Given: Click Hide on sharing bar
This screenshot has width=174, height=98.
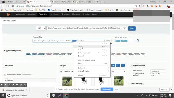Looking at the screenshot, I should point(116,89).
